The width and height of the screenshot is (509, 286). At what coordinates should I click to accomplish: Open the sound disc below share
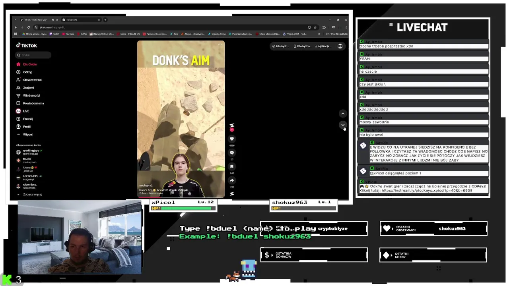pos(232,194)
